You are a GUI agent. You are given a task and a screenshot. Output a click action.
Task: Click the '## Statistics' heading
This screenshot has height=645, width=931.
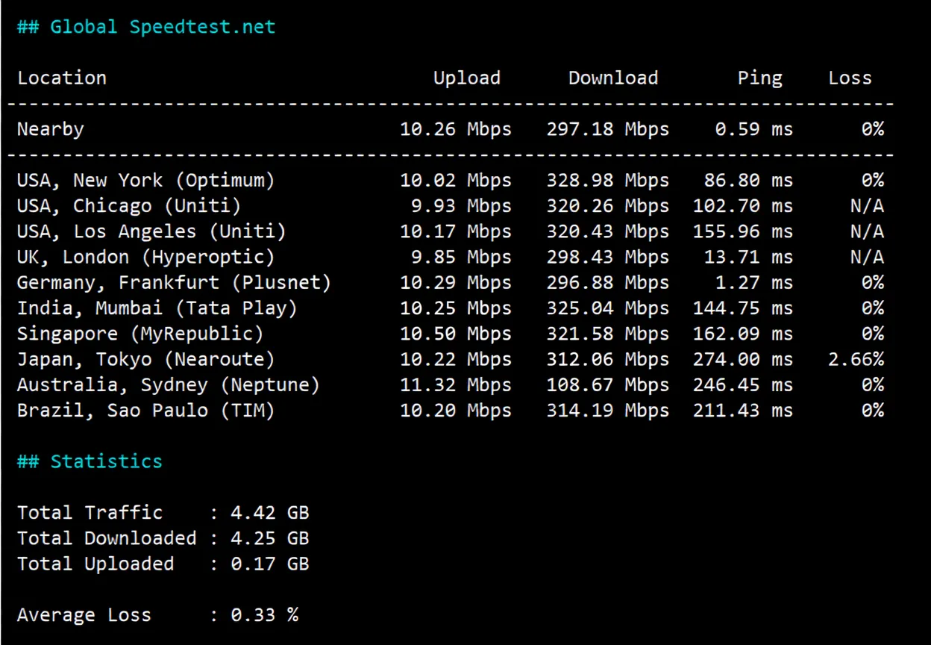90,461
